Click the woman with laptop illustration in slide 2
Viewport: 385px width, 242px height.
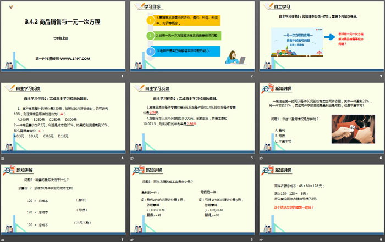[235, 58]
